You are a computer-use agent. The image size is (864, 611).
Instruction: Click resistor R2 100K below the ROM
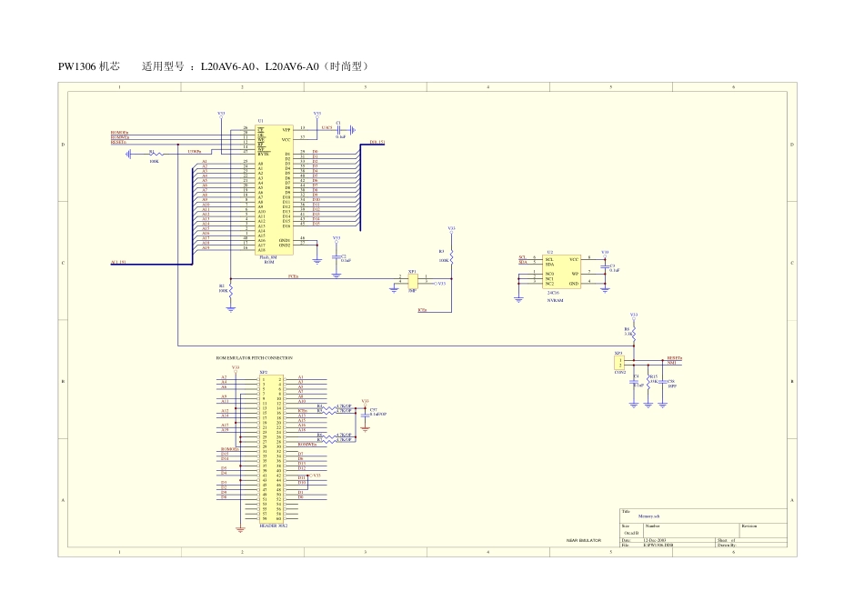point(231,288)
